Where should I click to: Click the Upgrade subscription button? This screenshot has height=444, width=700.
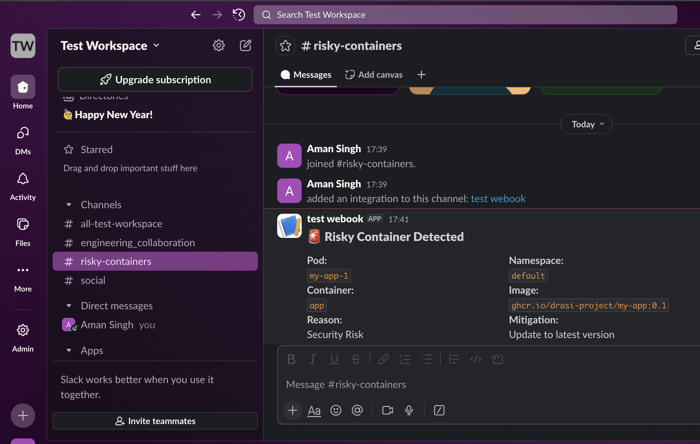pos(155,80)
